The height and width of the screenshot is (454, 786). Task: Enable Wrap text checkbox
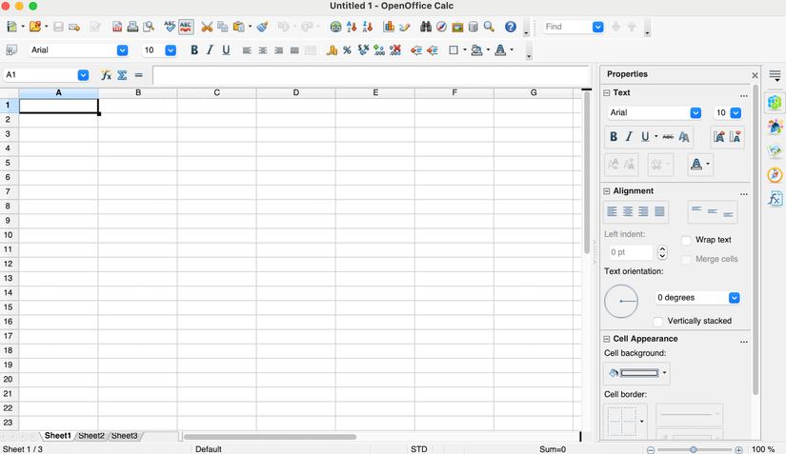click(x=686, y=240)
